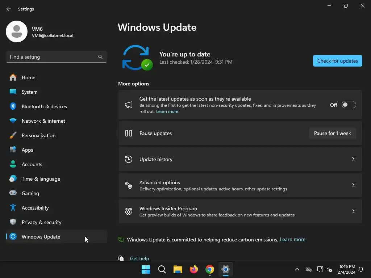Click the Bluetooth icon in sidebar
371x278 pixels.
[x=13, y=106]
